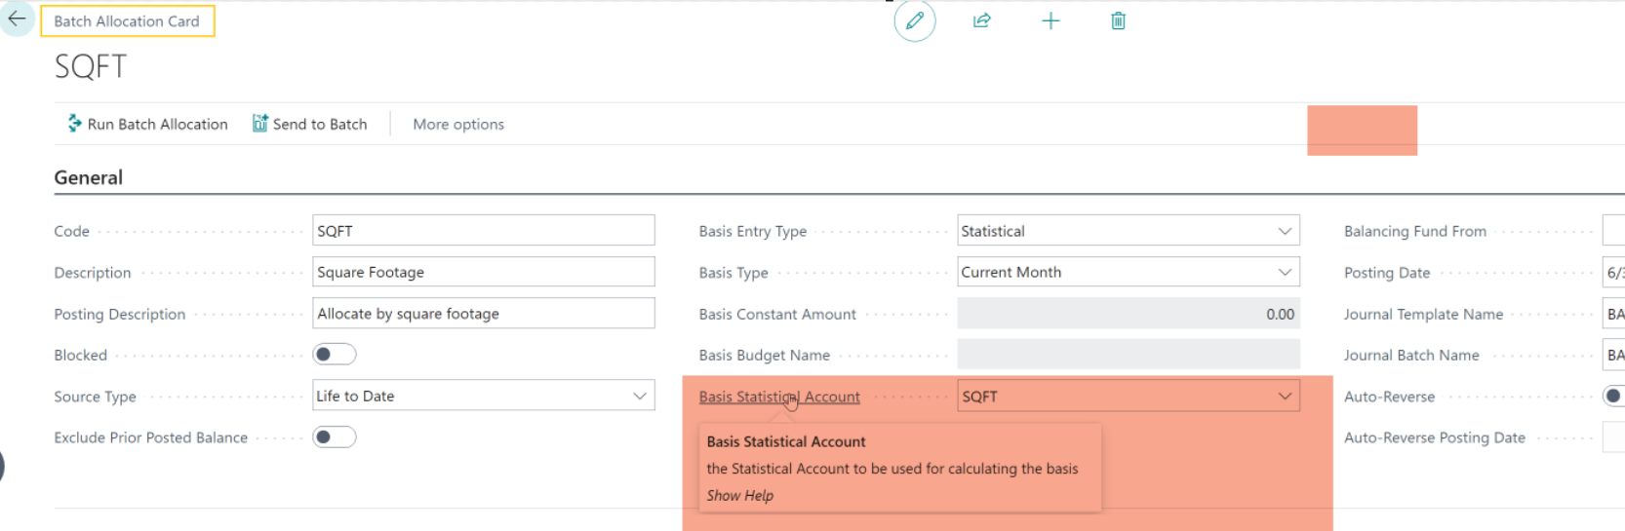Screen dimensions: 1625x531
Task: Click the Run Batch Allocation icon
Action: pyautogui.click(x=74, y=124)
